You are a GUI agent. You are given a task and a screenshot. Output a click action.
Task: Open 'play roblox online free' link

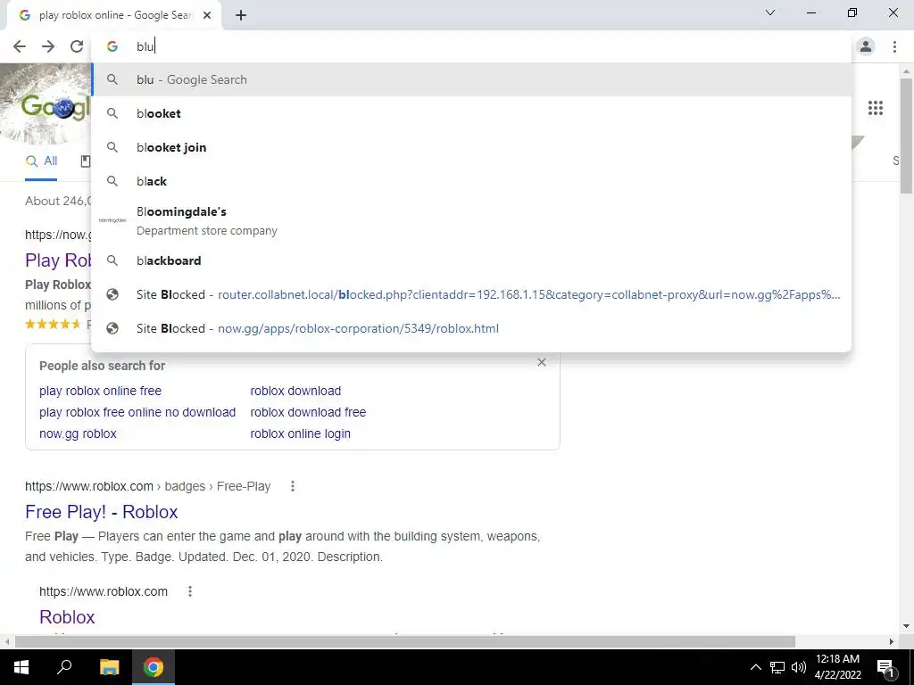(x=100, y=391)
